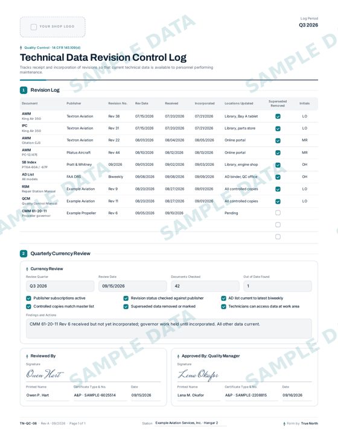Screen dimensions: 338x437
Task: Click the Document column header
Action: click(x=30, y=104)
